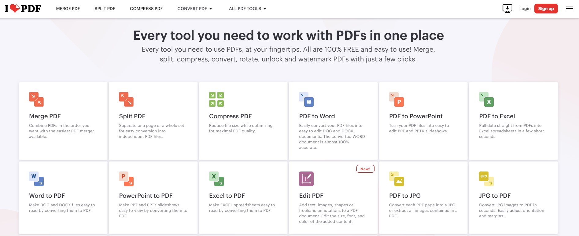This screenshot has height=236, width=579.
Task: Click 'Easily convert your PDF files into' text
Action: (x=331, y=125)
